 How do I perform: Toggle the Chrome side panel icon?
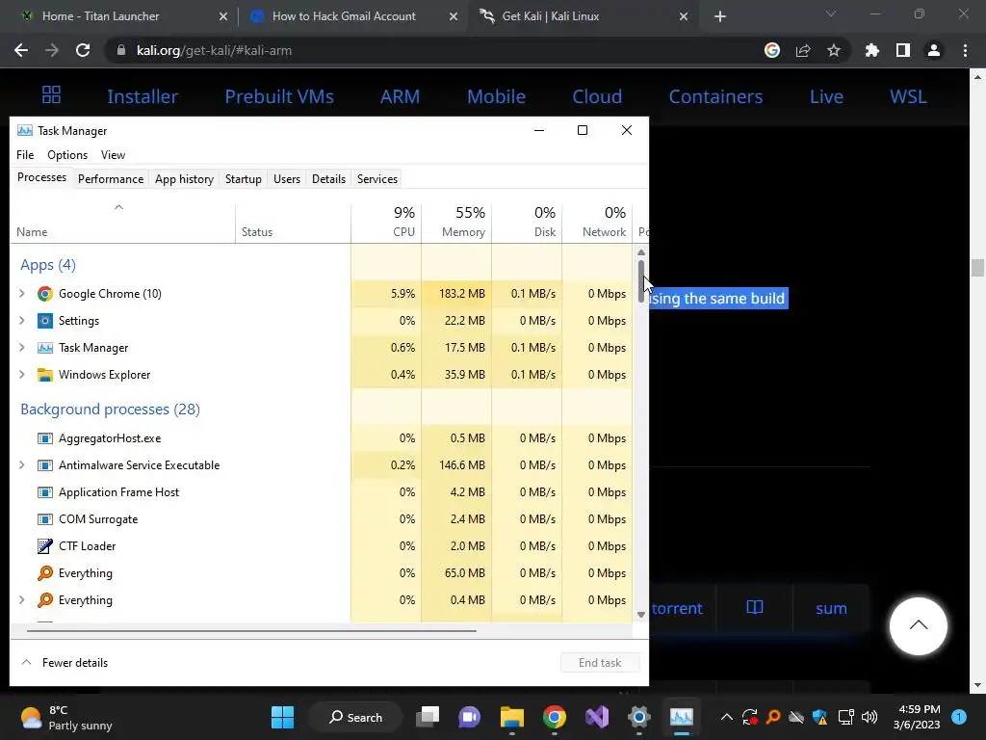pos(903,50)
